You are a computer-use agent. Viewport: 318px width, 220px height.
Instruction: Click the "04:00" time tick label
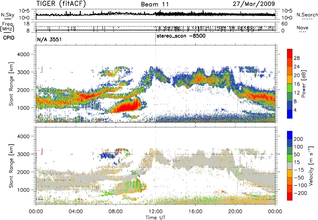pyautogui.click(x=76, y=212)
